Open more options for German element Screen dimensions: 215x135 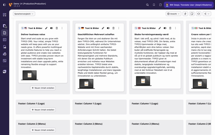119,28
